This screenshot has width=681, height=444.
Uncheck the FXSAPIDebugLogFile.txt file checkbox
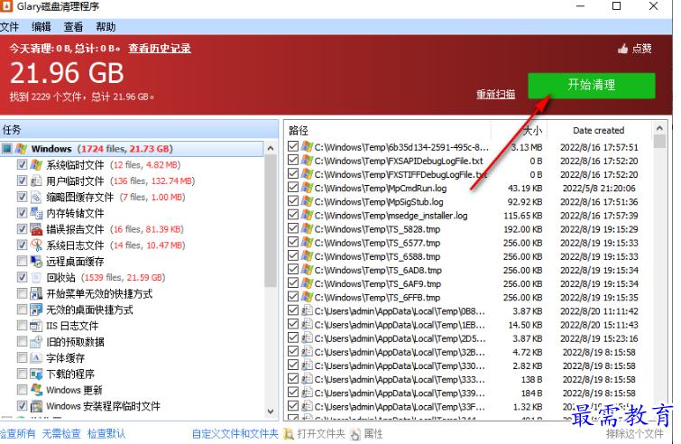(x=293, y=161)
